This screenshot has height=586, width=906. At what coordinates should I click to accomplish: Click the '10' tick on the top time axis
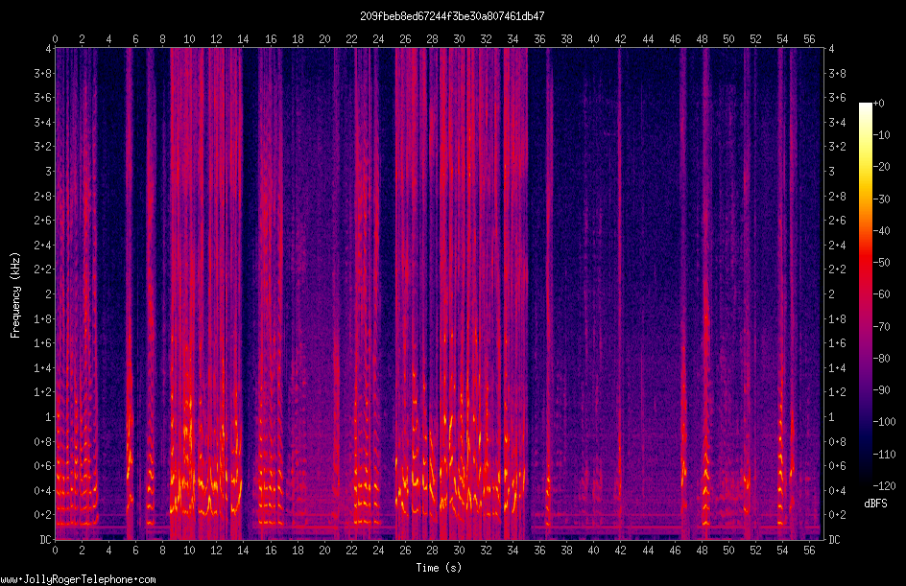(189, 39)
